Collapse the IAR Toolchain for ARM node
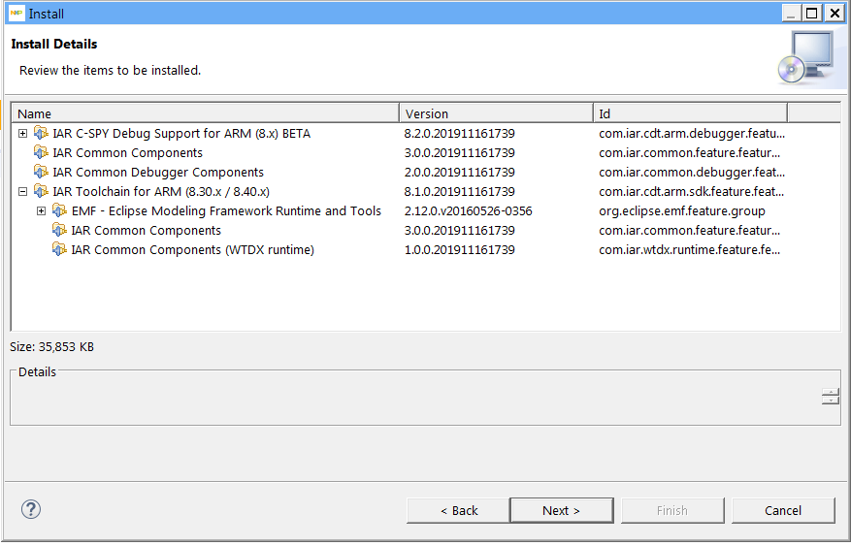851x546 pixels. (x=22, y=191)
